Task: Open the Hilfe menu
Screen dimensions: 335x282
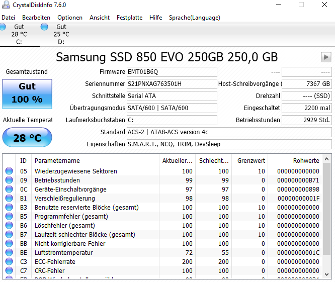Action: pyautogui.click(x=156, y=18)
